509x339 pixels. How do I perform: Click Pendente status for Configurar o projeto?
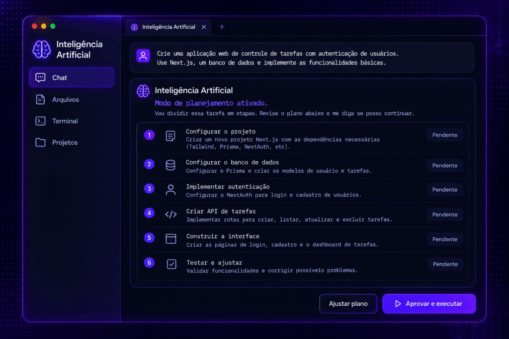tap(445, 135)
